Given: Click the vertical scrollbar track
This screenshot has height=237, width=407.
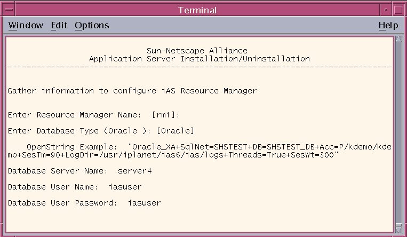Looking at the screenshot, I should pos(398,132).
